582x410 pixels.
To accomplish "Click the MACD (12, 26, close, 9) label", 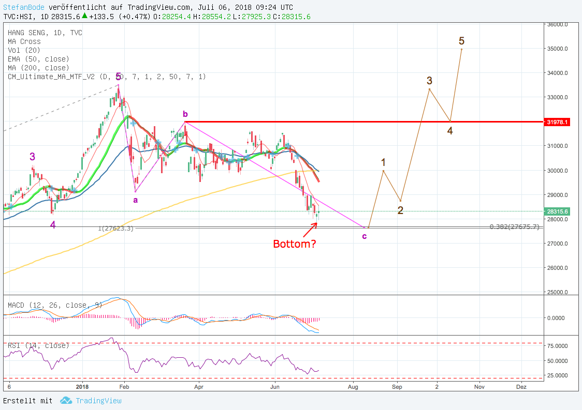I will (55, 305).
